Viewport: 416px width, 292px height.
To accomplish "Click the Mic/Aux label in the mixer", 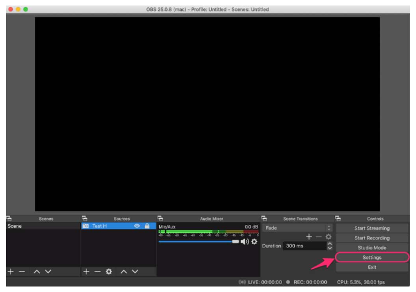I will pyautogui.click(x=167, y=227).
